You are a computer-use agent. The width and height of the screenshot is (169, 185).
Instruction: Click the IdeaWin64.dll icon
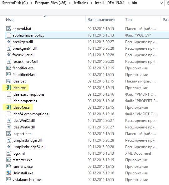(x=9, y=127)
